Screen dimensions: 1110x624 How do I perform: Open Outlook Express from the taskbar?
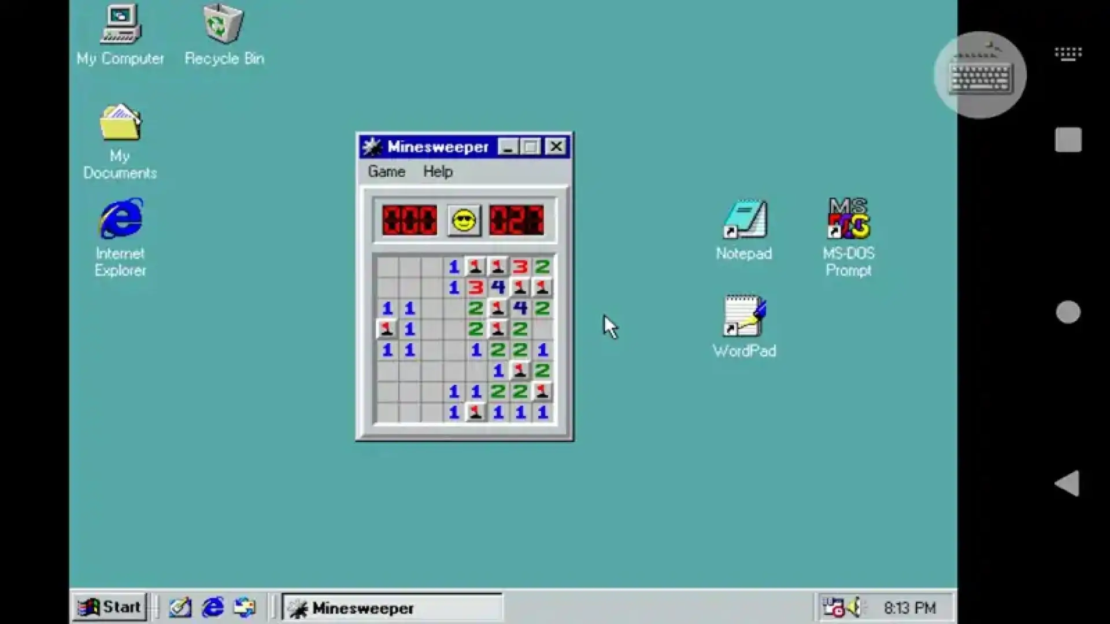coord(244,607)
